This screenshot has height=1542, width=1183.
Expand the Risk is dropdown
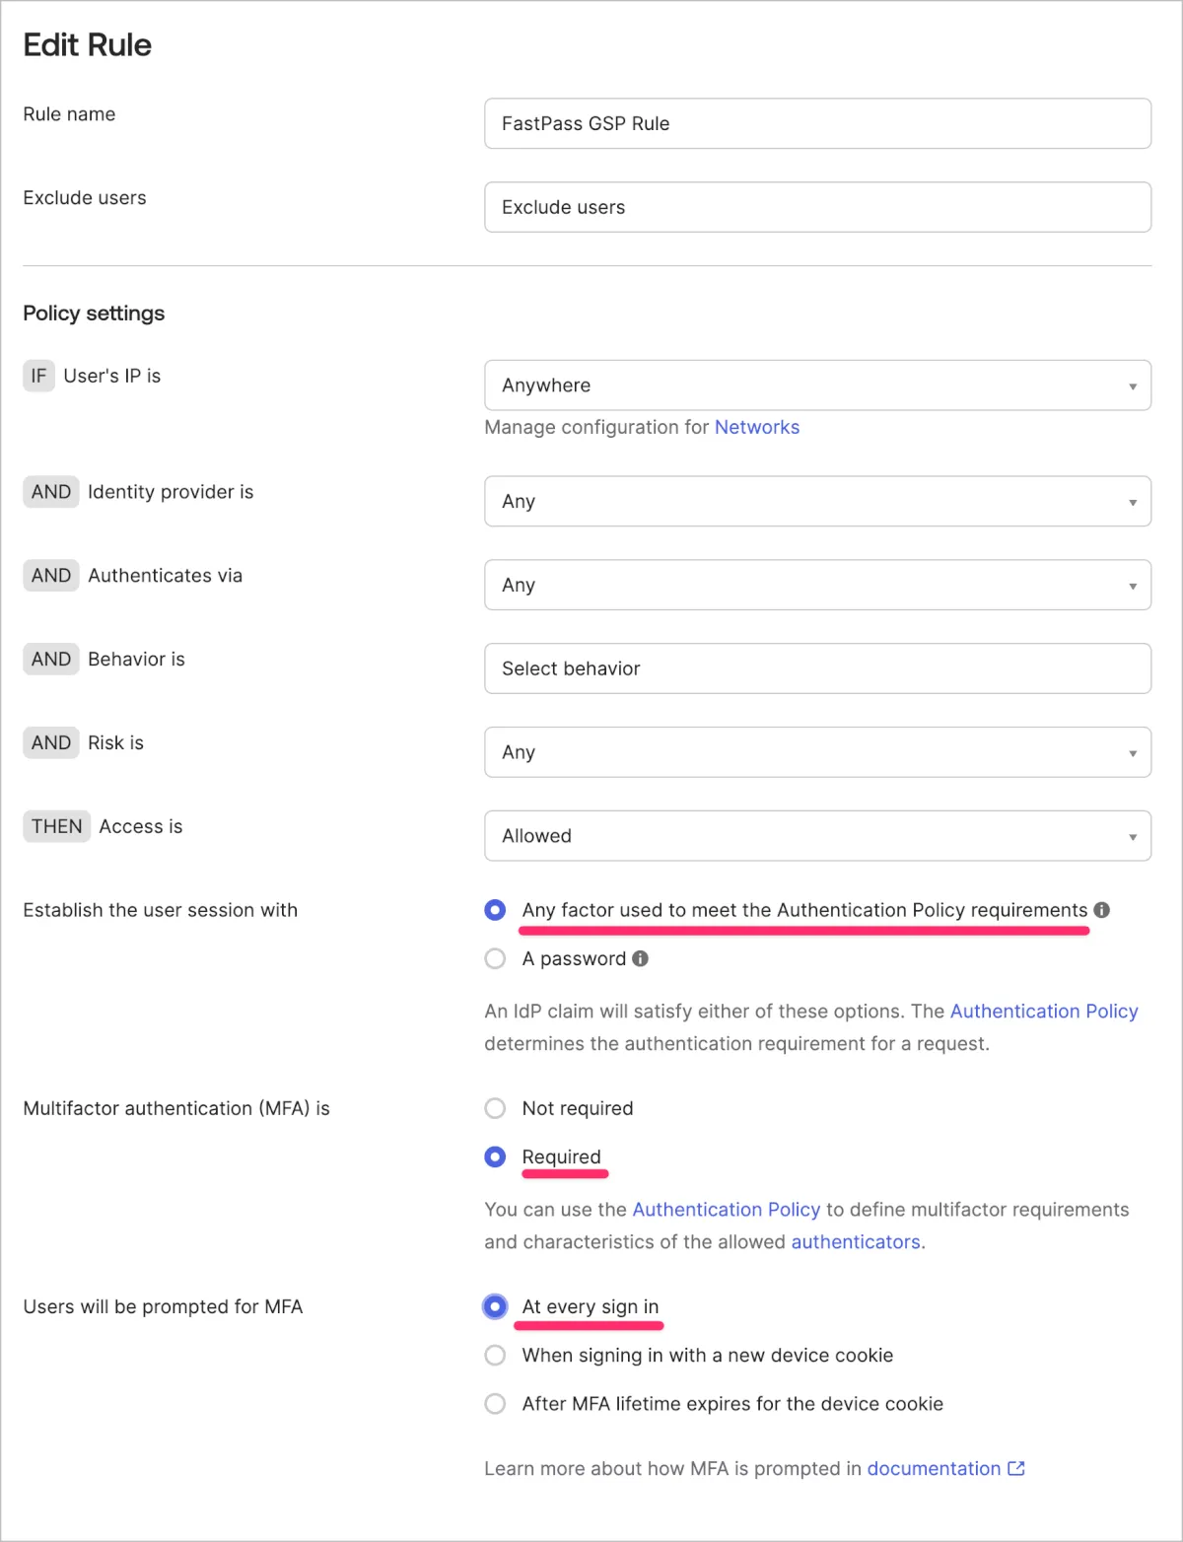point(817,752)
